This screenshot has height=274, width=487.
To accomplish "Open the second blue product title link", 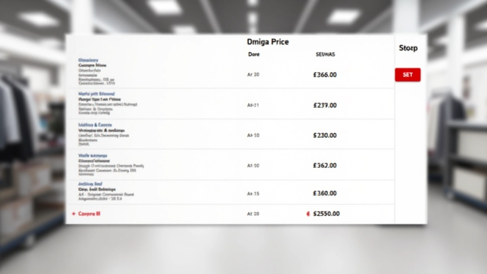I will tap(96, 94).
